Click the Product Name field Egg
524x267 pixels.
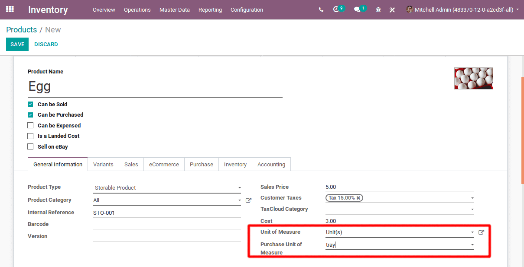click(x=155, y=87)
